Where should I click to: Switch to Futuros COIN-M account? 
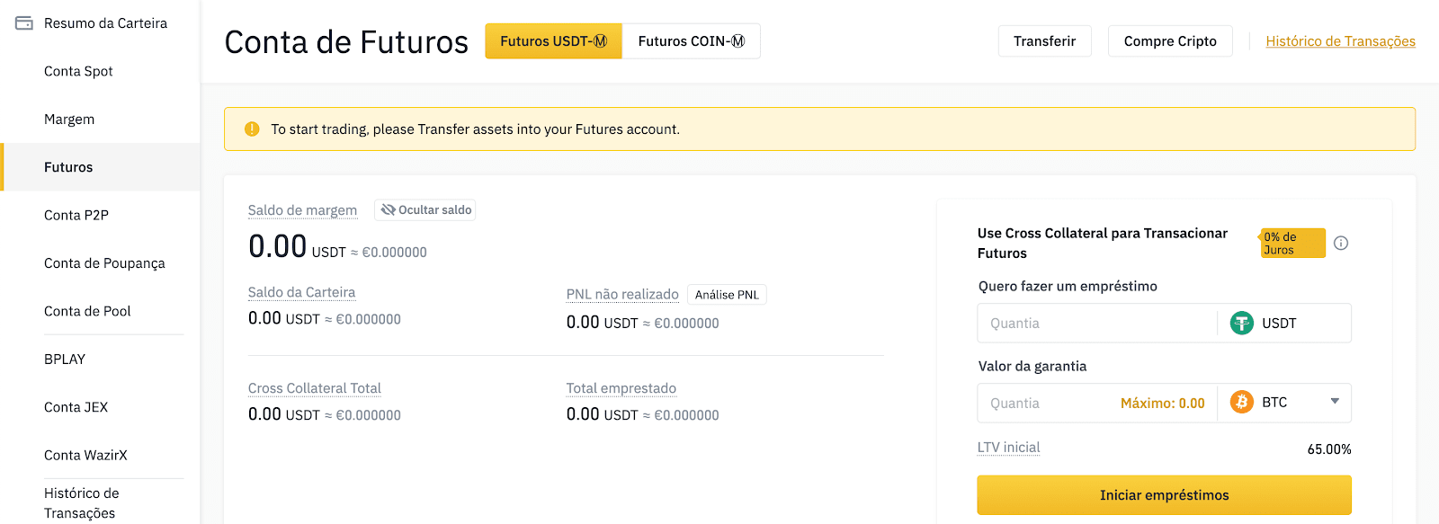(691, 41)
